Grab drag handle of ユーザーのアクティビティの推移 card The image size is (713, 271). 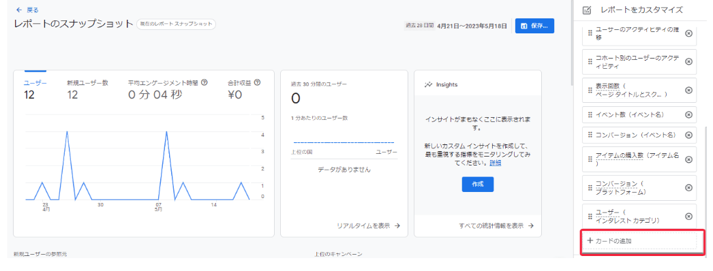tap(590, 33)
